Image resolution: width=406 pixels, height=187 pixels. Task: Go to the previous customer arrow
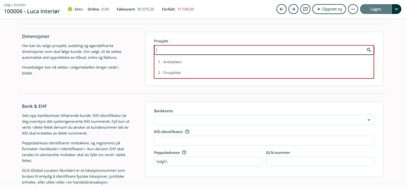click(281, 9)
